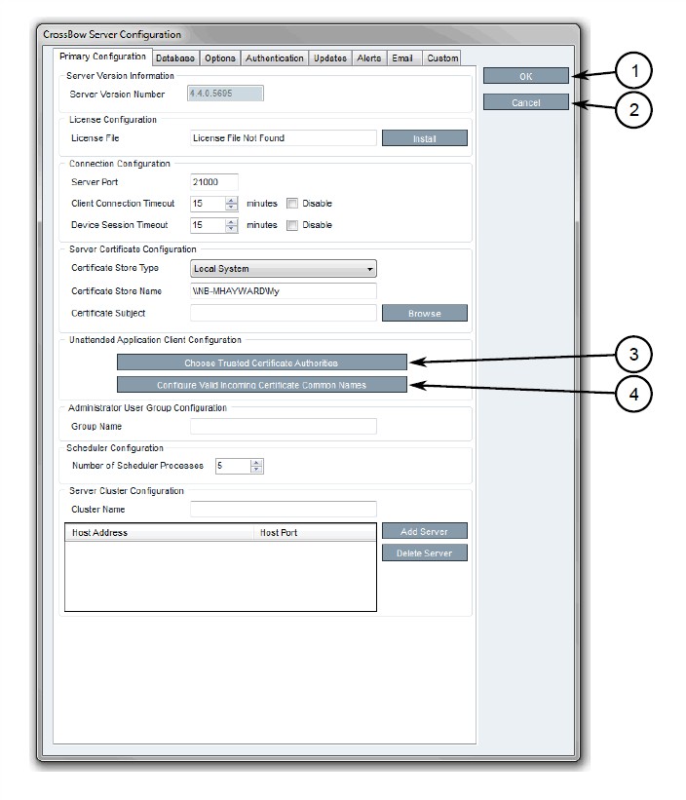Select the Authentication tab
The width and height of the screenshot is (686, 800).
275,58
